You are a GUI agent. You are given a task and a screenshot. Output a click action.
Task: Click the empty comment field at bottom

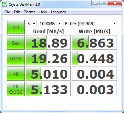click(x=62, y=103)
